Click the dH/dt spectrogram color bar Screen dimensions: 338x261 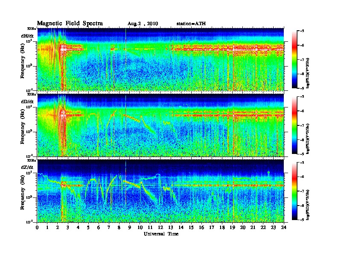coord(294,60)
